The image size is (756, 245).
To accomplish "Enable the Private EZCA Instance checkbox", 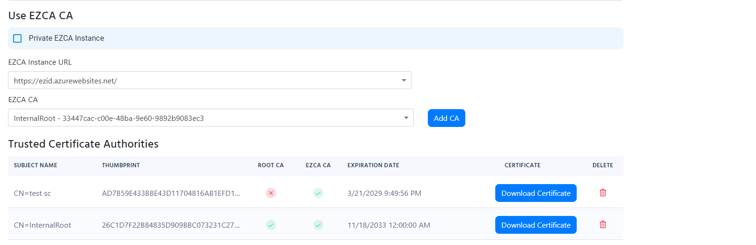I will pos(17,38).
